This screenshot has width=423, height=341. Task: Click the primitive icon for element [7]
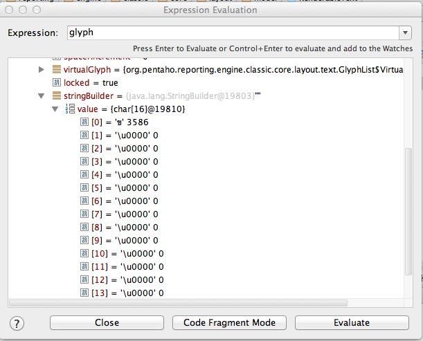point(84,214)
